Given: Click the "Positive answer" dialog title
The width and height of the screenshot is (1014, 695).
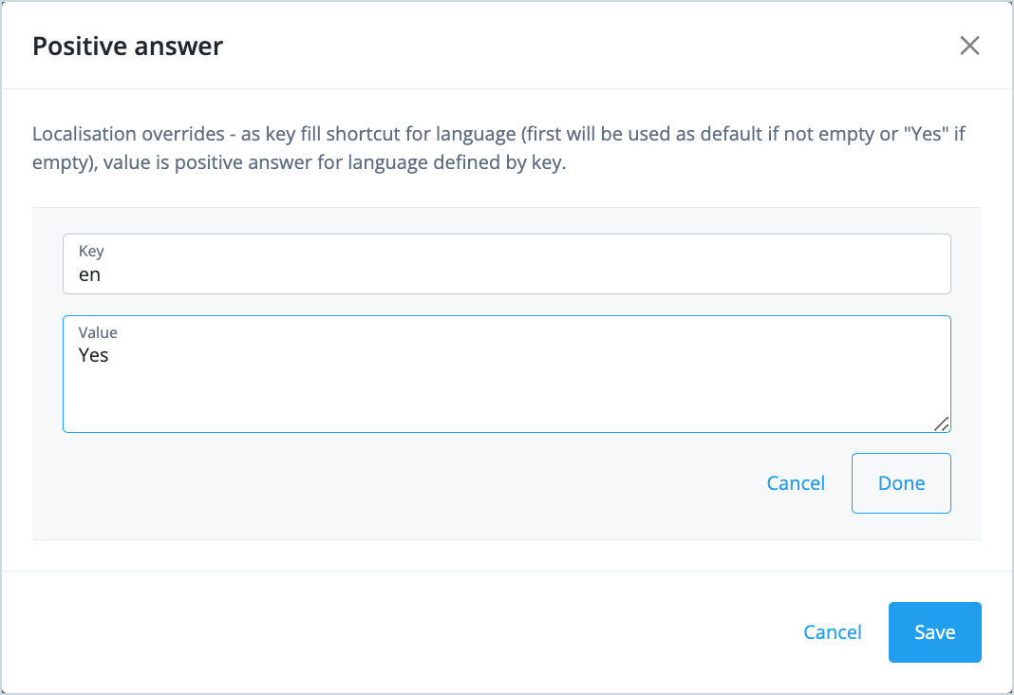Looking at the screenshot, I should [x=127, y=46].
